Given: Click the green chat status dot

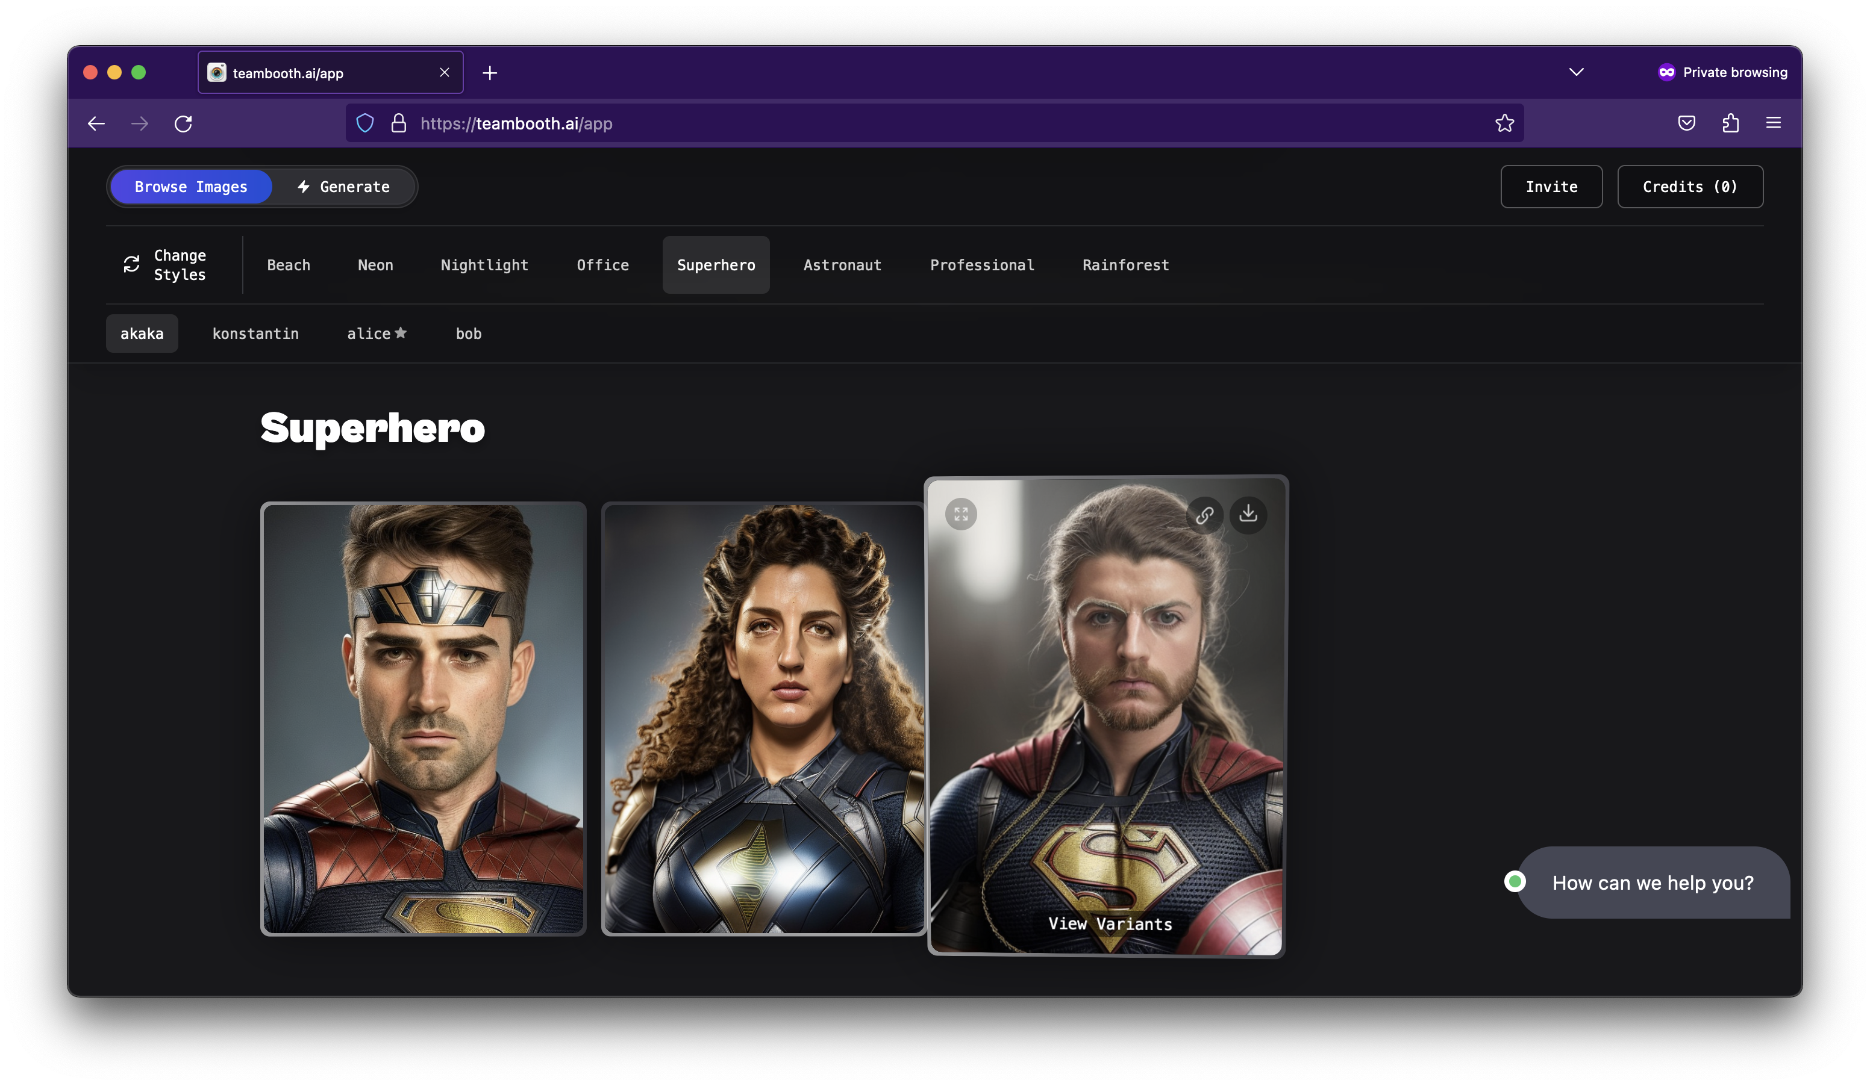Looking at the screenshot, I should pos(1515,881).
